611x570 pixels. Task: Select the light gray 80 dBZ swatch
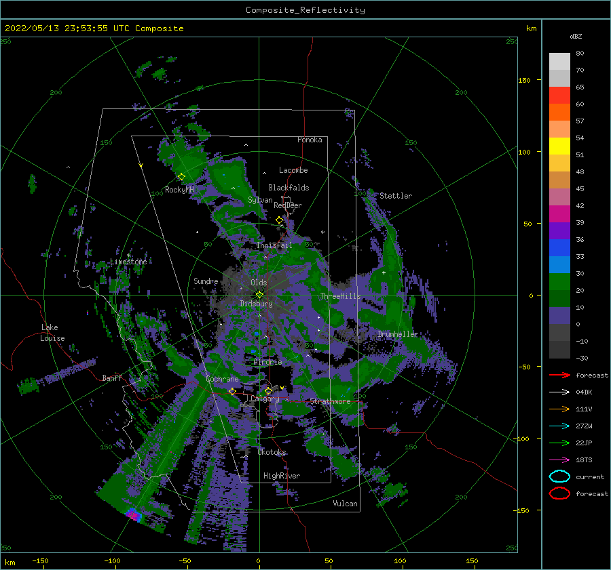(x=559, y=62)
